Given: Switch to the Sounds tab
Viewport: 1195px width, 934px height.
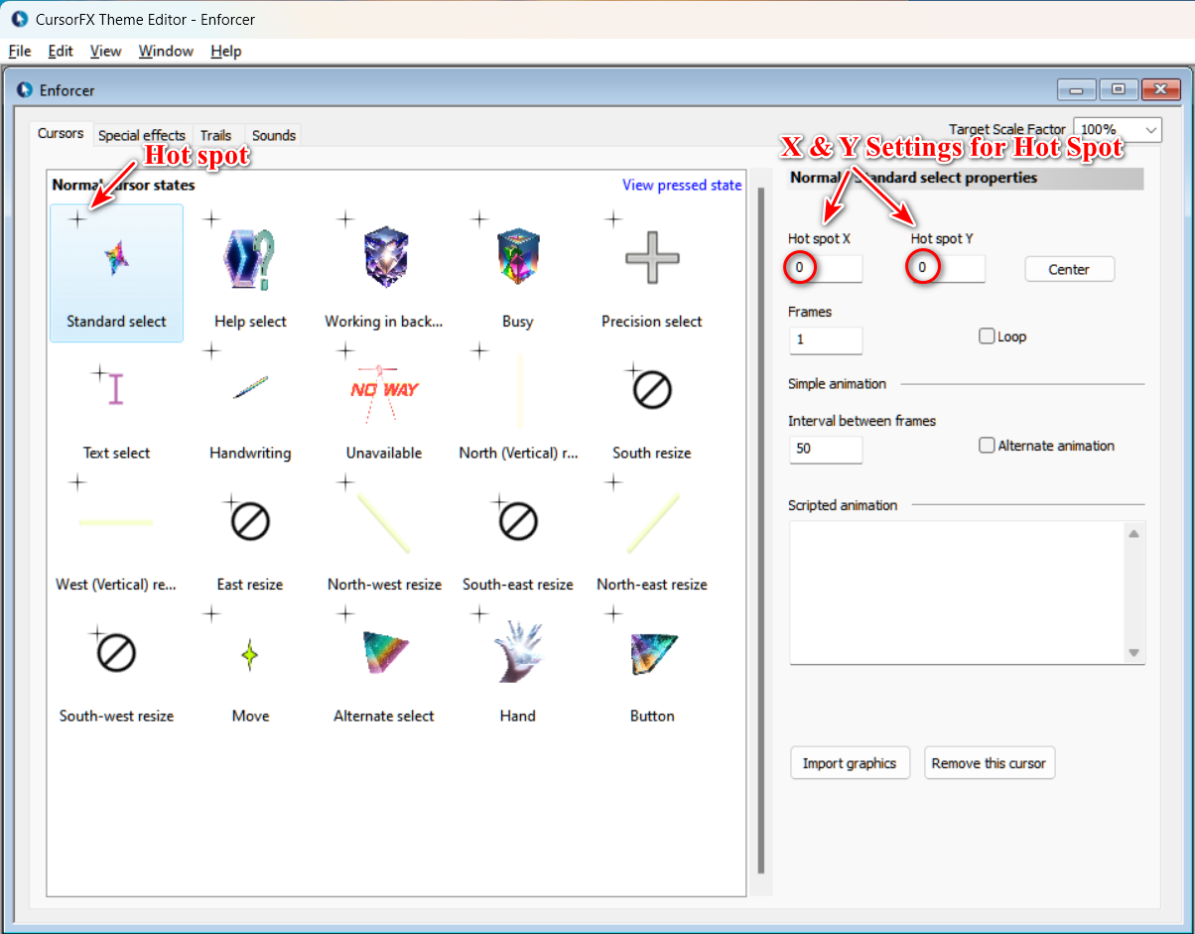Looking at the screenshot, I should pos(274,136).
